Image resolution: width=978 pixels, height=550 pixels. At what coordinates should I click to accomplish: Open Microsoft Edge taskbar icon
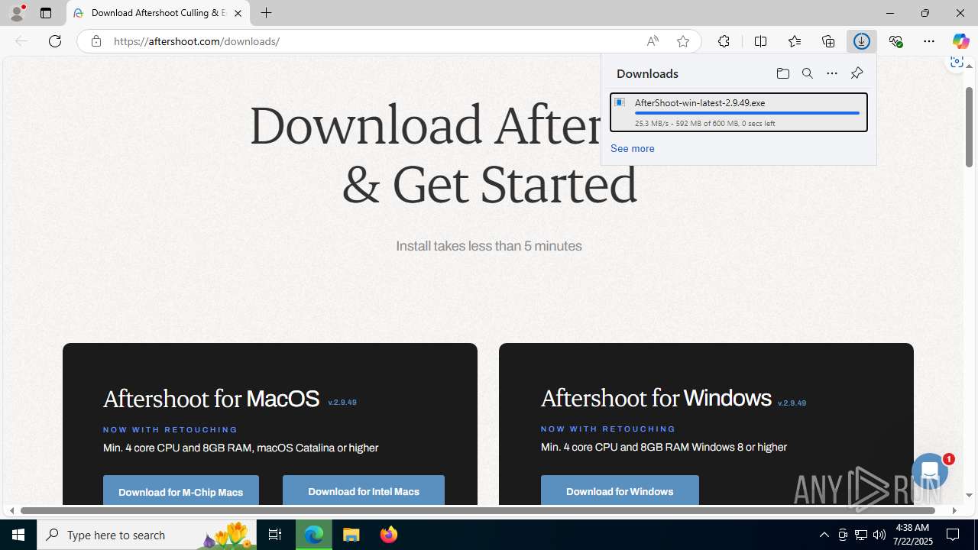click(314, 535)
